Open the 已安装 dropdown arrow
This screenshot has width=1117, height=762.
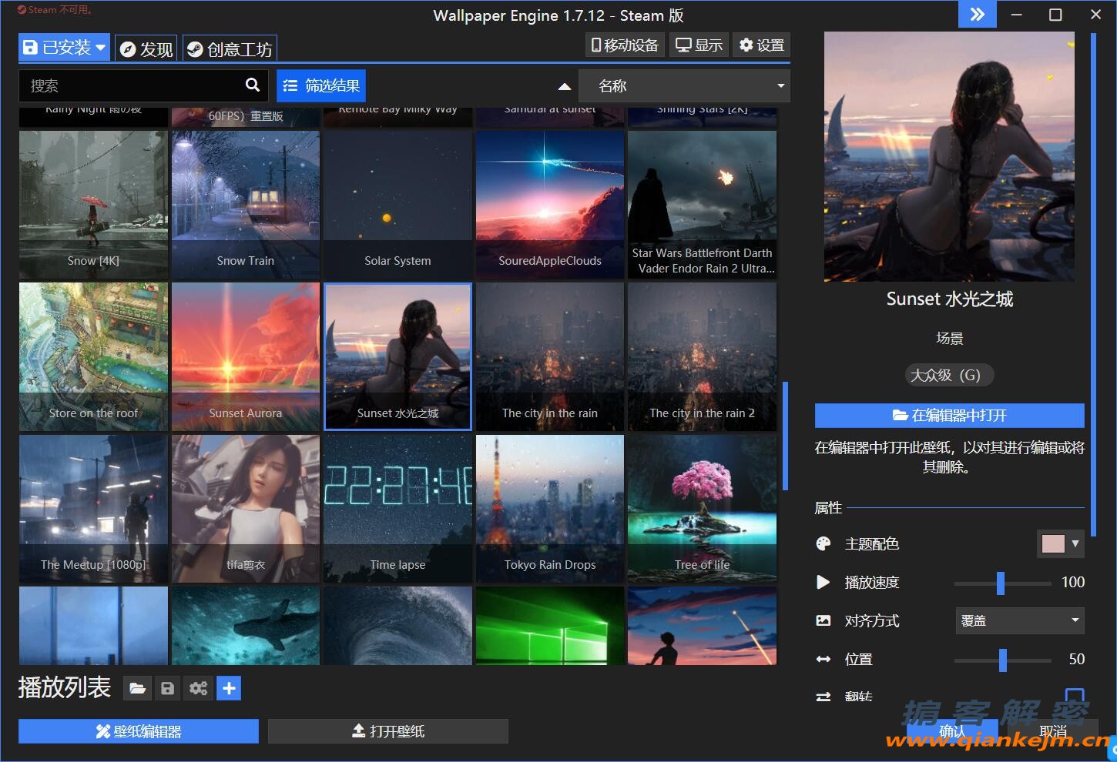pos(101,48)
